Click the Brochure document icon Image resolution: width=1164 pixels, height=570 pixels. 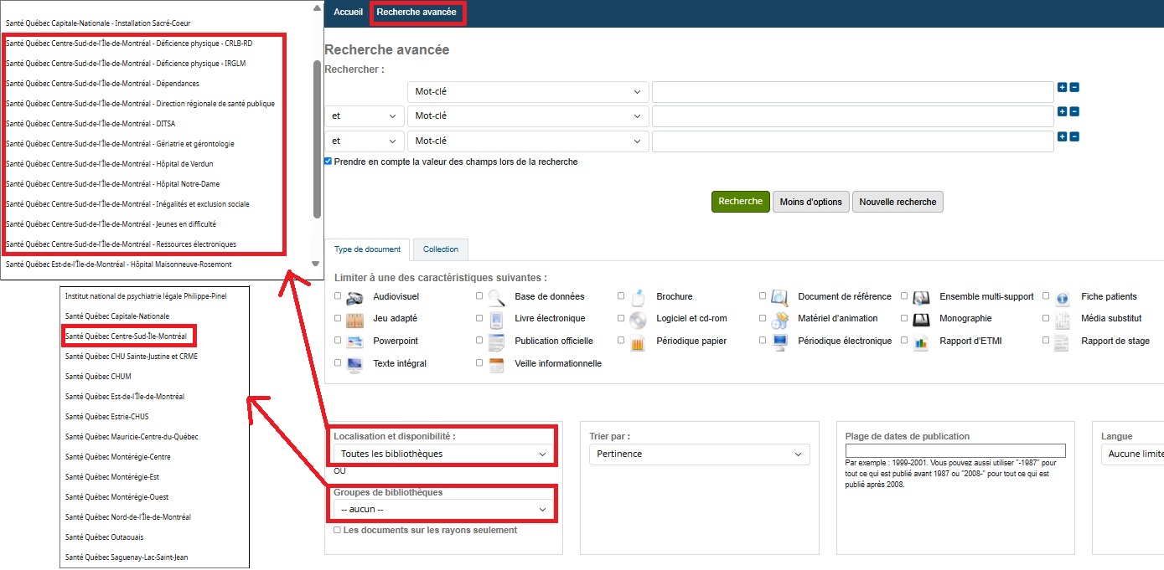[638, 297]
